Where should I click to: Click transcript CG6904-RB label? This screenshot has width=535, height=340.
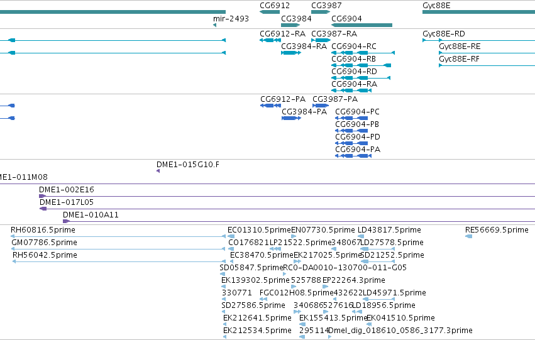click(x=353, y=58)
